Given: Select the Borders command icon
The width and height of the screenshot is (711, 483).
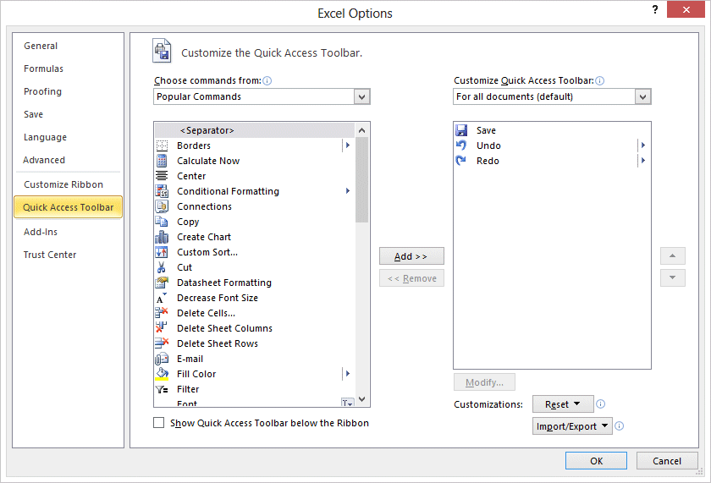Looking at the screenshot, I should [x=162, y=145].
